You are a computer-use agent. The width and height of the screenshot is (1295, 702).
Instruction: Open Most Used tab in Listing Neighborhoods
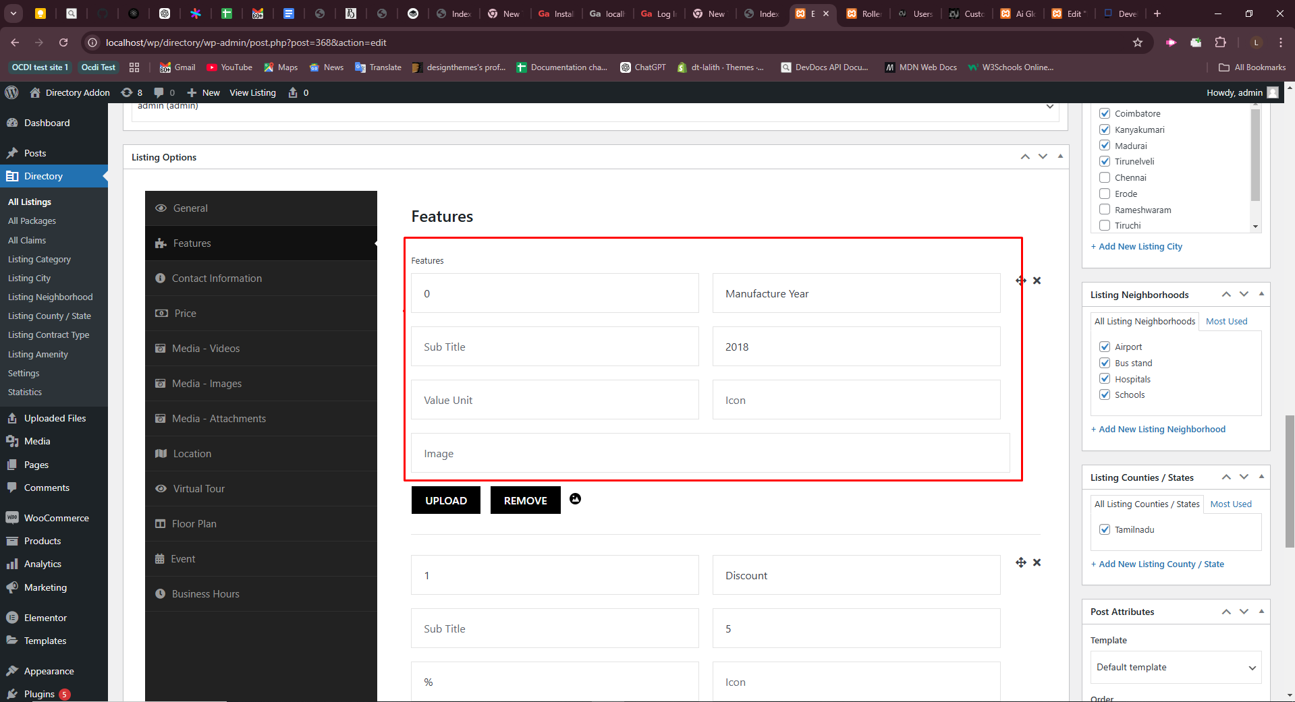1227,322
